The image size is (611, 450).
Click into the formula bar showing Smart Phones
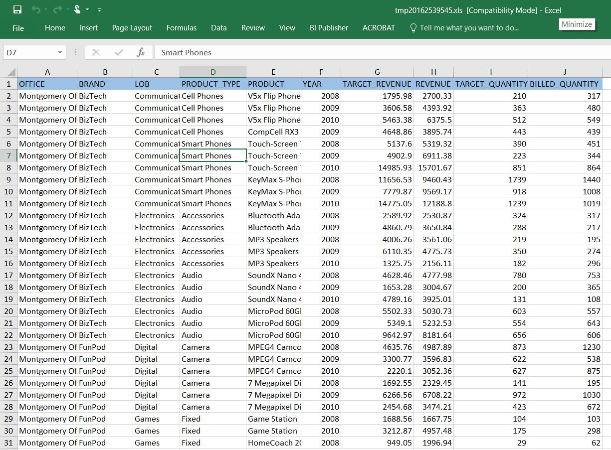[x=379, y=52]
